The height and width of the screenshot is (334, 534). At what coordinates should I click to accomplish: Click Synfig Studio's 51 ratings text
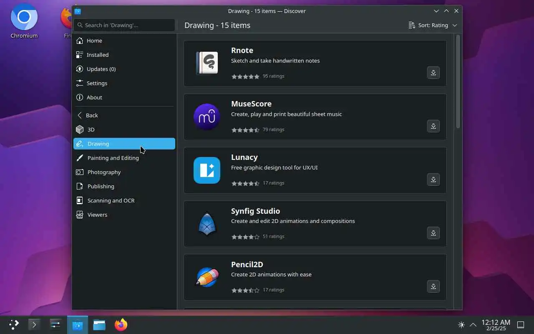[273, 236]
